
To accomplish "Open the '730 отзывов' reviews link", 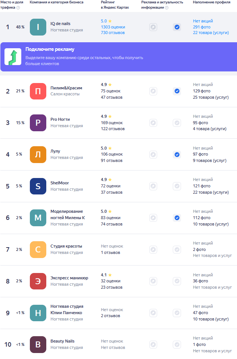I will coord(112,33).
